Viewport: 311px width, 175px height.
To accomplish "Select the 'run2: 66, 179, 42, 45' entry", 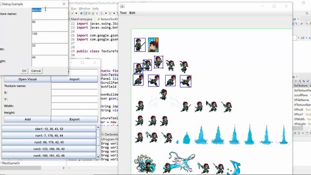I will (49, 142).
